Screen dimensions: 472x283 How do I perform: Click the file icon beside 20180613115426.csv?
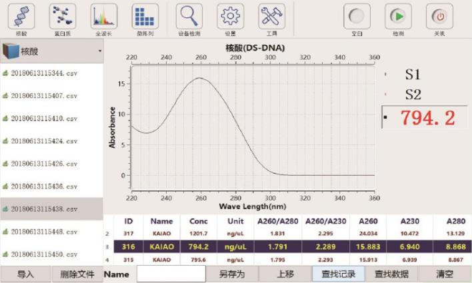point(5,164)
